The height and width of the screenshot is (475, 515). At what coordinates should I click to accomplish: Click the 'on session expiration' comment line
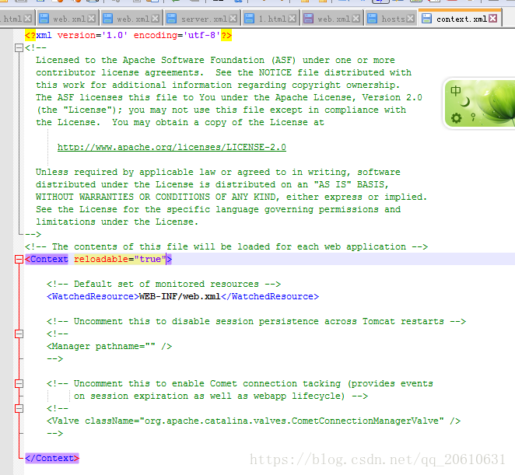[221, 396]
